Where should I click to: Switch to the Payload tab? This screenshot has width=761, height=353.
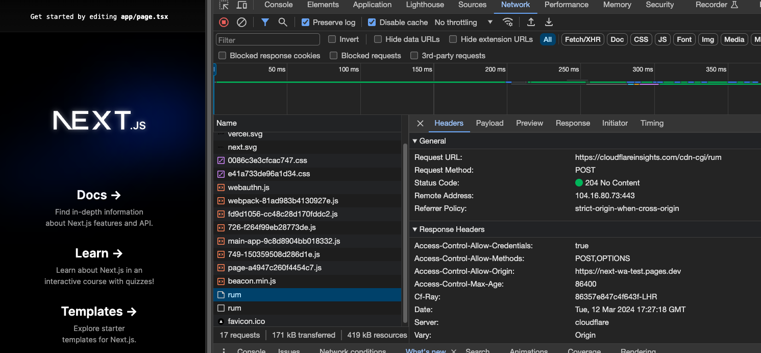489,123
